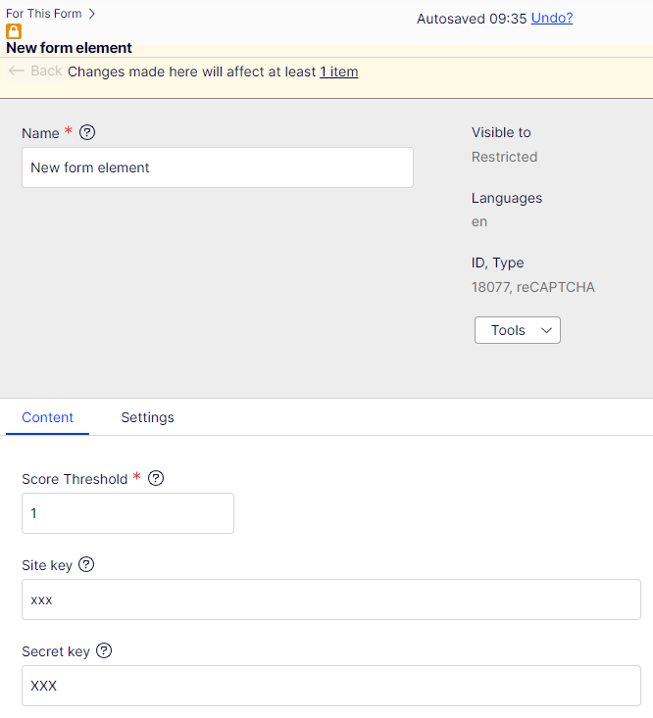This screenshot has width=653, height=718.
Task: Open Secret key help tooltip icon
Action: [104, 650]
